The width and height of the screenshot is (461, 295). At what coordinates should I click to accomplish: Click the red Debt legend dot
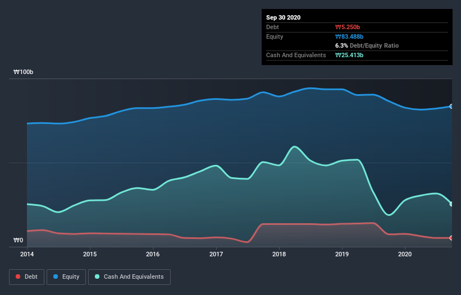(18, 276)
